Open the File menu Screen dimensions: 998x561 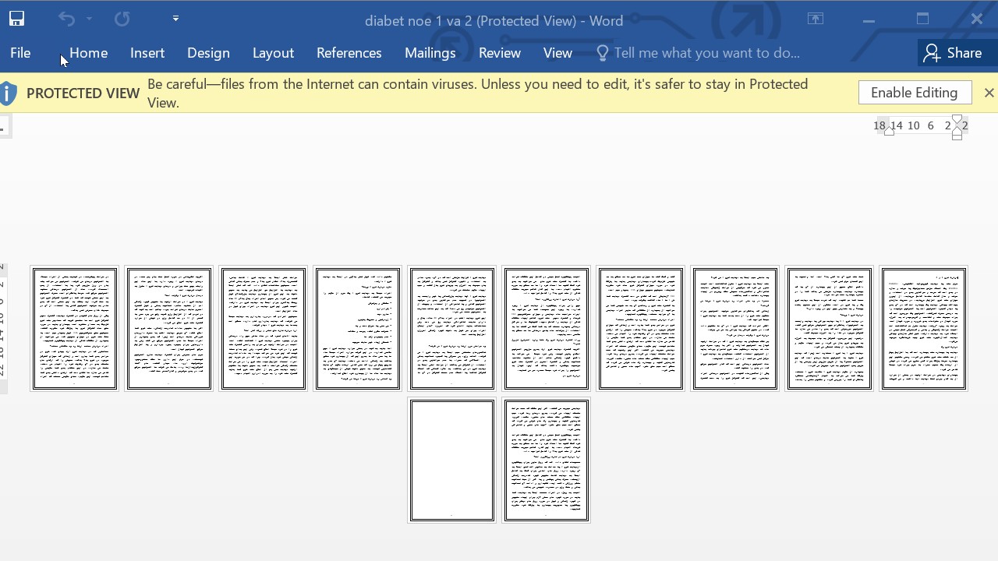[20, 53]
